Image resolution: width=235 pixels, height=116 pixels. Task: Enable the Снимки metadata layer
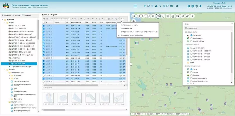coord(191,72)
